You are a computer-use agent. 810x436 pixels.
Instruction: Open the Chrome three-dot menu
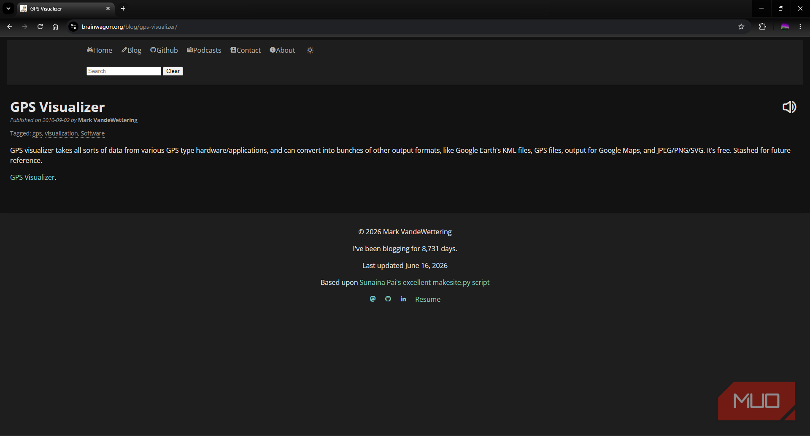coord(800,27)
